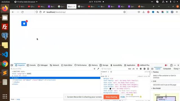Collapse the body element node

pyautogui.click(x=13, y=78)
